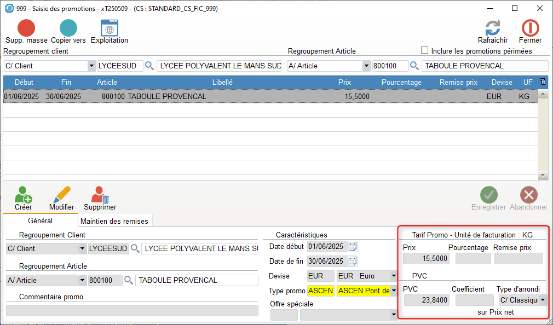This screenshot has width=553, height=325.
Task: Click the search magnifier beside LYCEESUD filter
Action: click(149, 66)
